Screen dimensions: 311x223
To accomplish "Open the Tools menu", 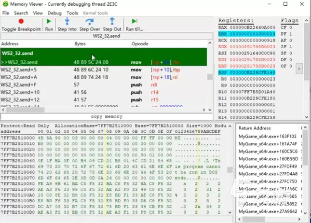I will 72,13.
